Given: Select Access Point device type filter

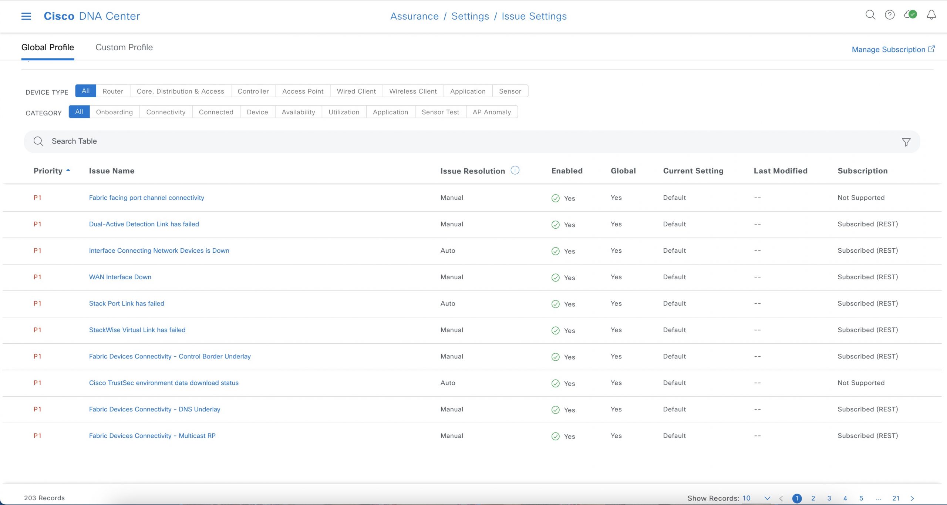Looking at the screenshot, I should 303,91.
